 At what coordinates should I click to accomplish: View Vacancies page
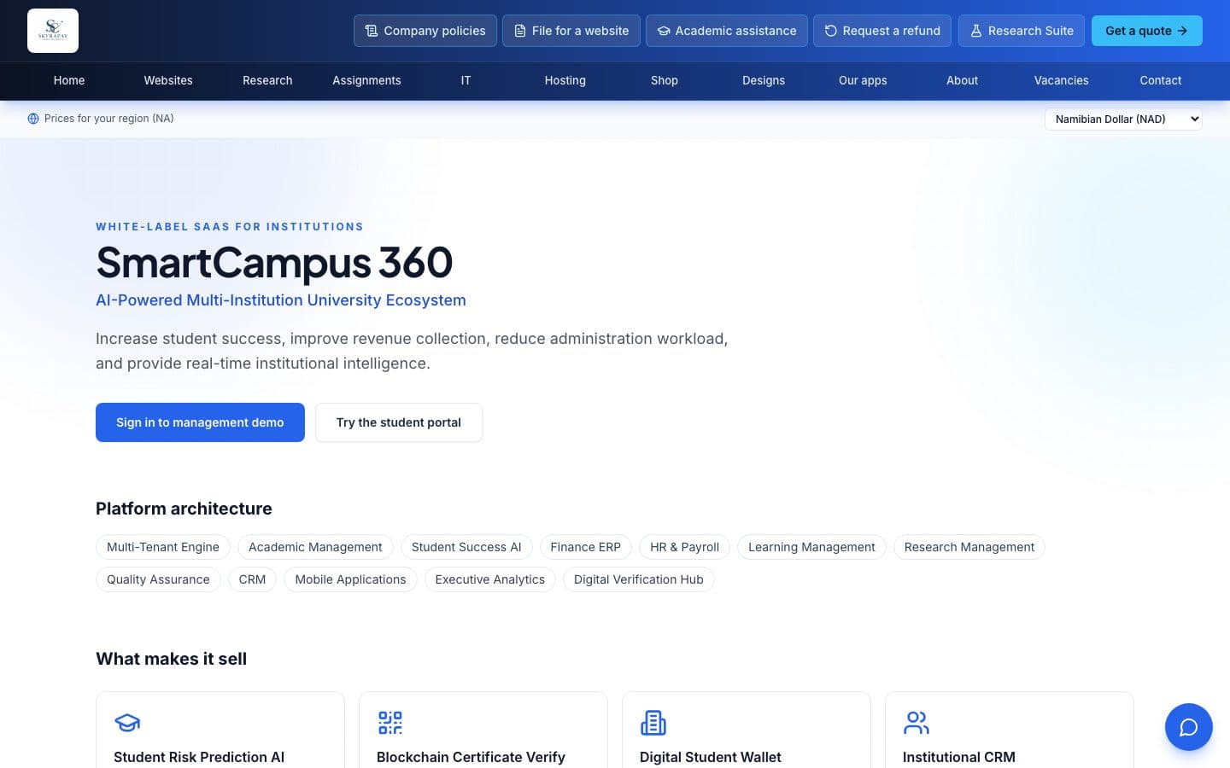coord(1062,80)
